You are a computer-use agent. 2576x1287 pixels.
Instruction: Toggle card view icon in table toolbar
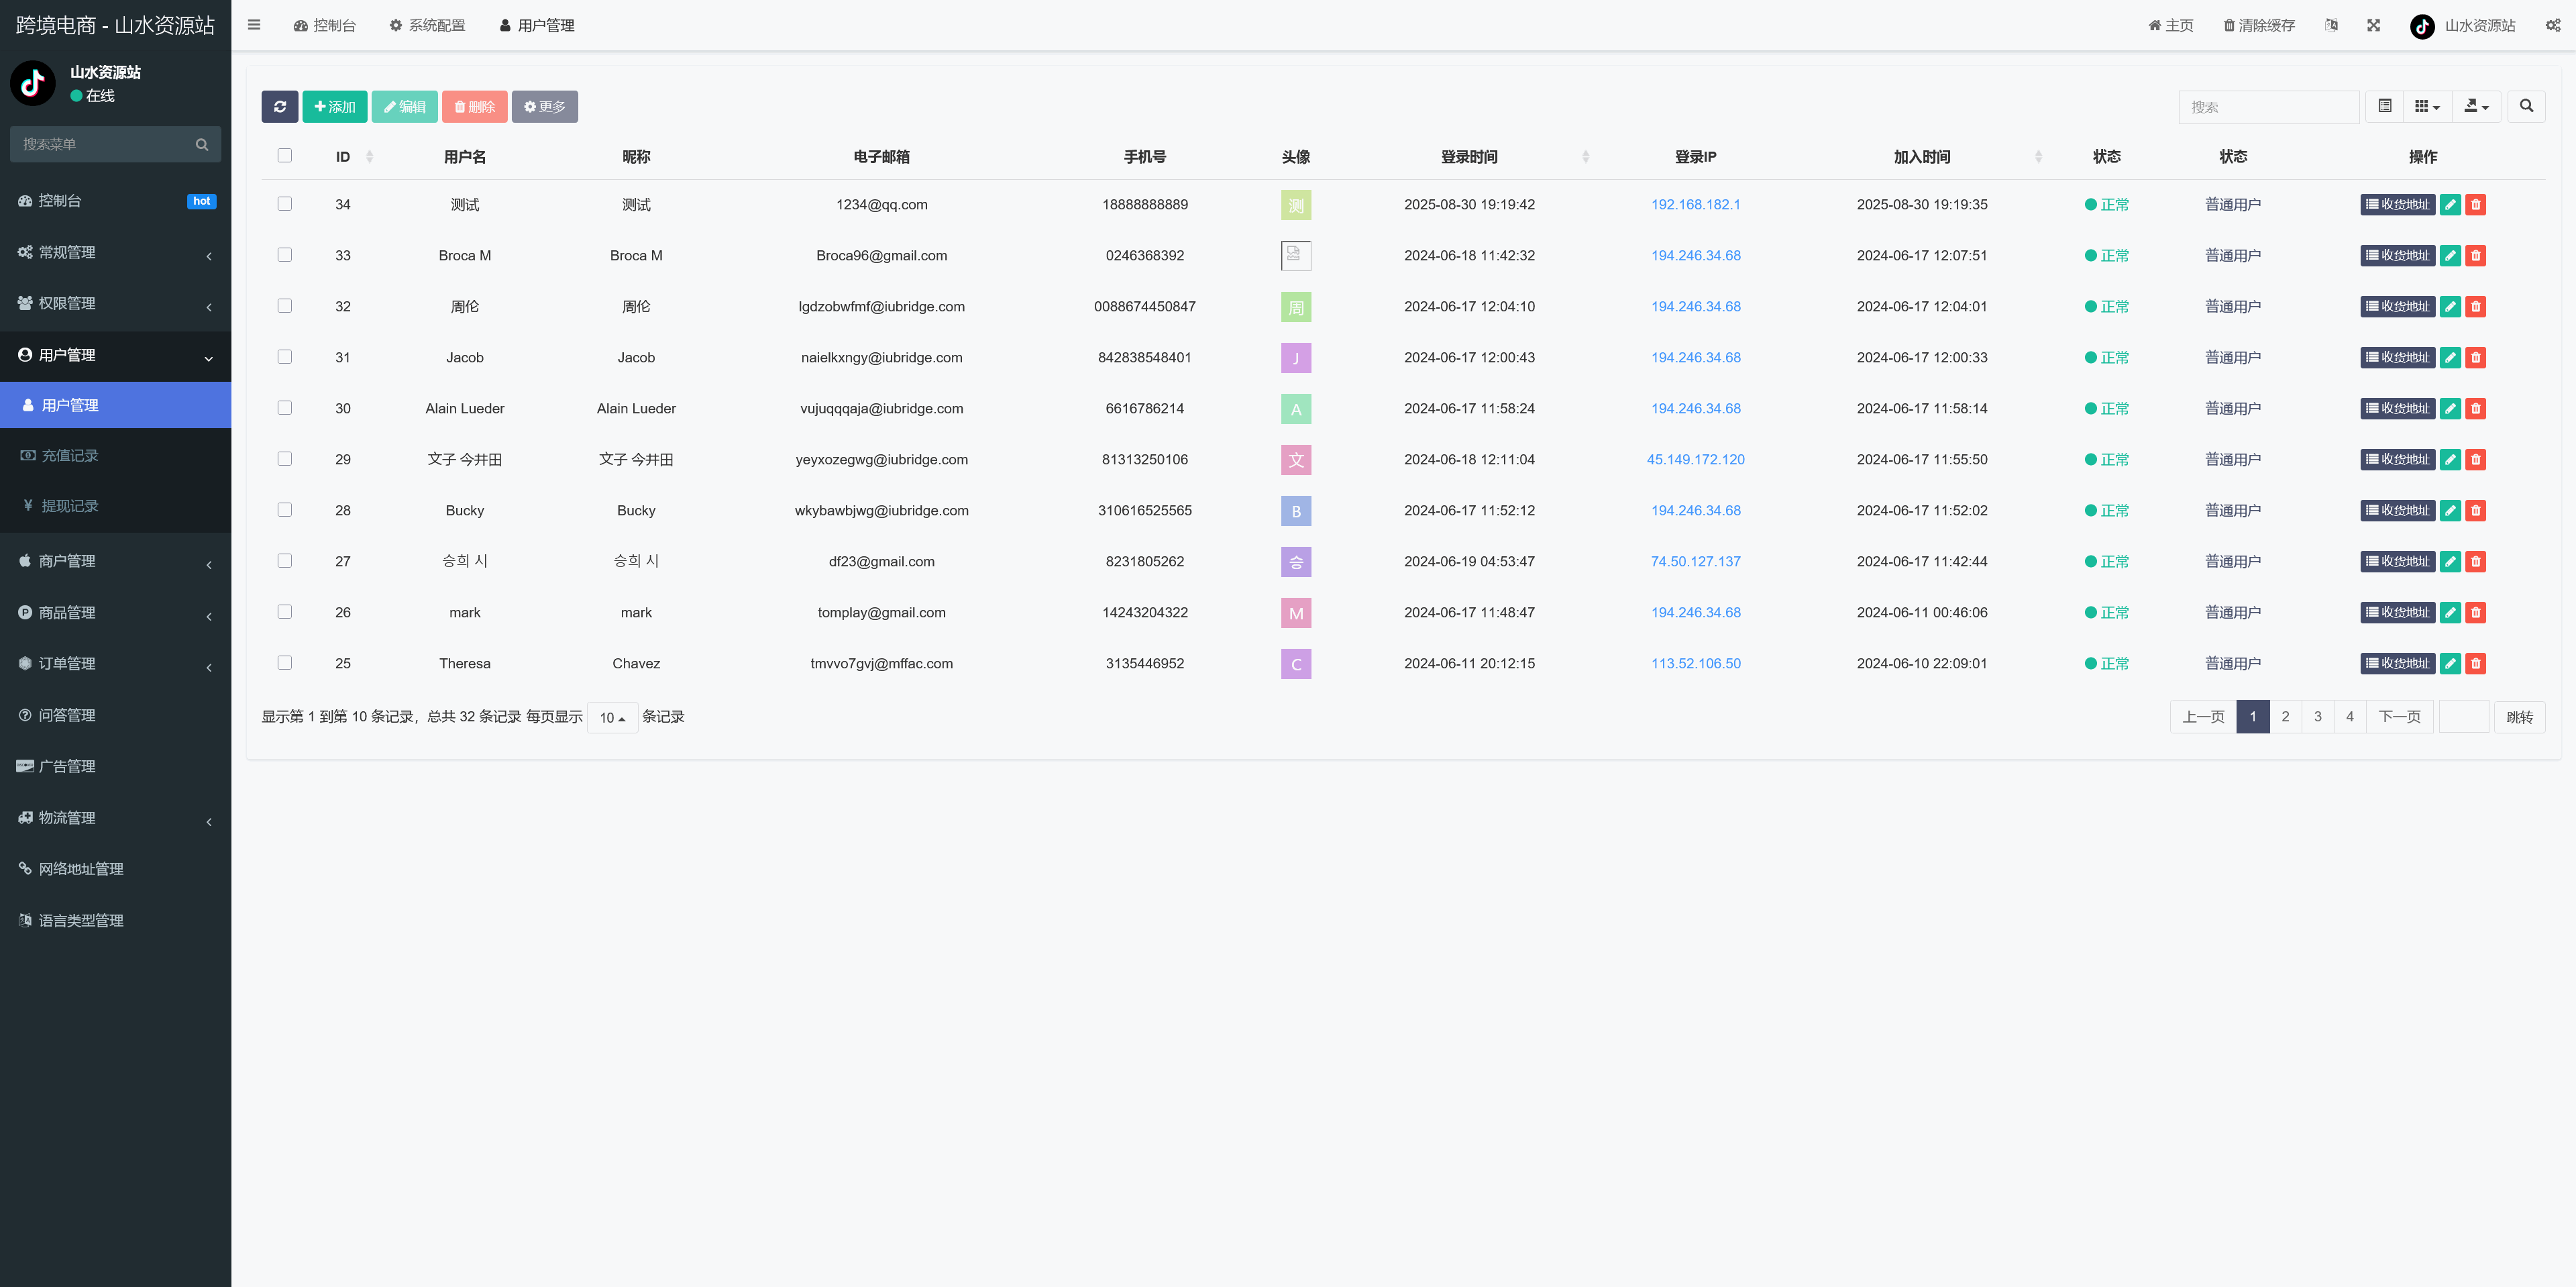(2385, 107)
